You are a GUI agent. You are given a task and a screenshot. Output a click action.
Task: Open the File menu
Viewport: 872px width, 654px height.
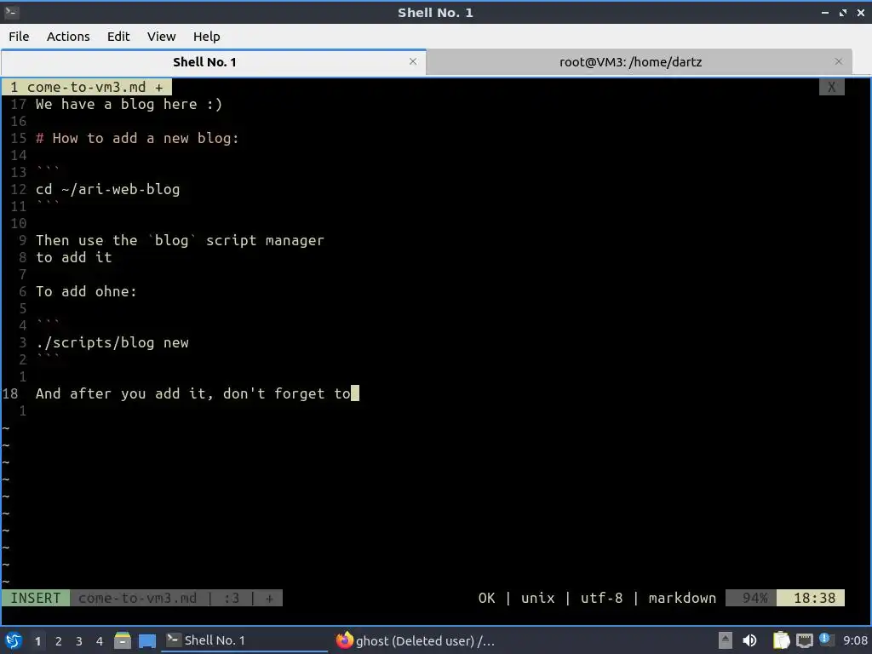19,37
